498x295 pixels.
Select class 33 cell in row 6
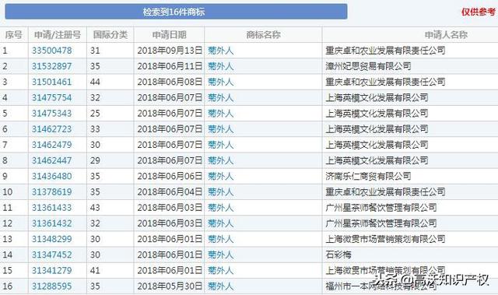coord(95,129)
